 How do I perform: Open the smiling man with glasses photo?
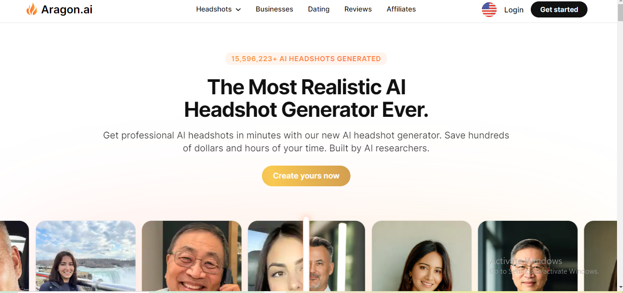192,256
